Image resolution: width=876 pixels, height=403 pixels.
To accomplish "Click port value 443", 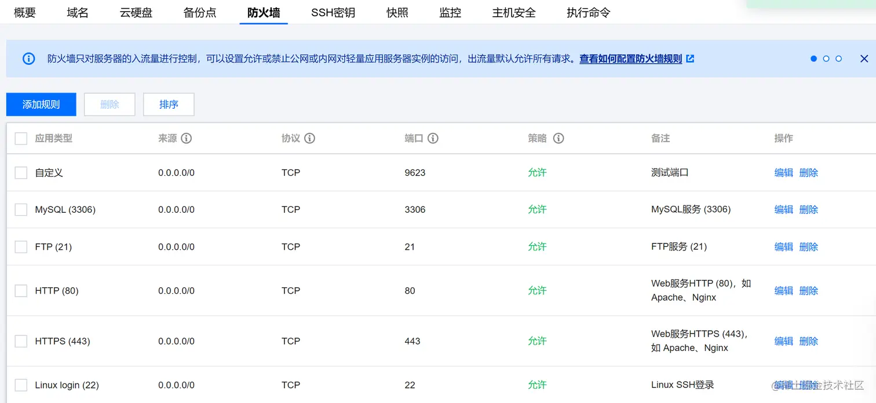I will (413, 341).
